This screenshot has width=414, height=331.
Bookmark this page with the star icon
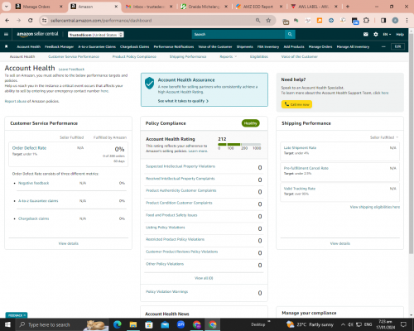coord(268,21)
